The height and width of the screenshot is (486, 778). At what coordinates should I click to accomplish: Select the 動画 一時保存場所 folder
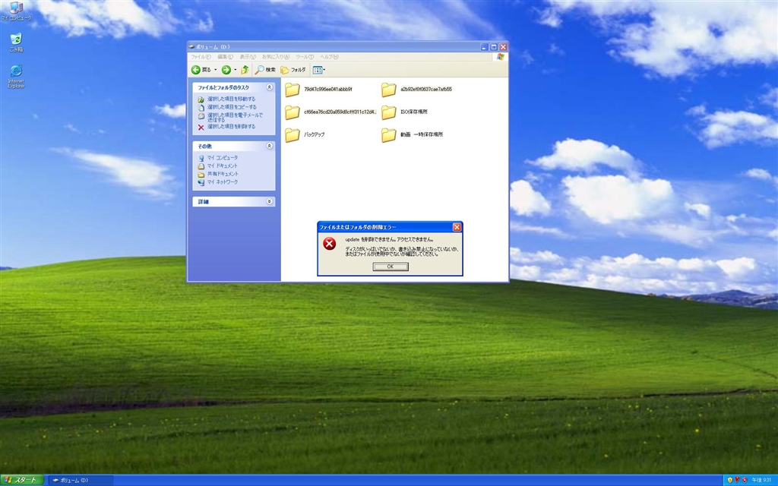tap(412, 134)
